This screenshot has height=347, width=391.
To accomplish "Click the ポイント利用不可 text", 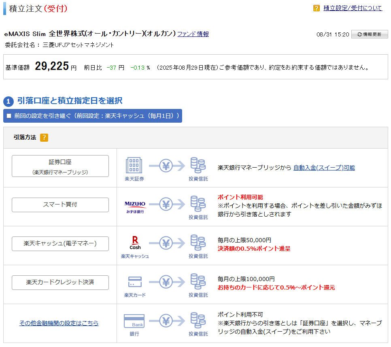I will tap(240, 315).
